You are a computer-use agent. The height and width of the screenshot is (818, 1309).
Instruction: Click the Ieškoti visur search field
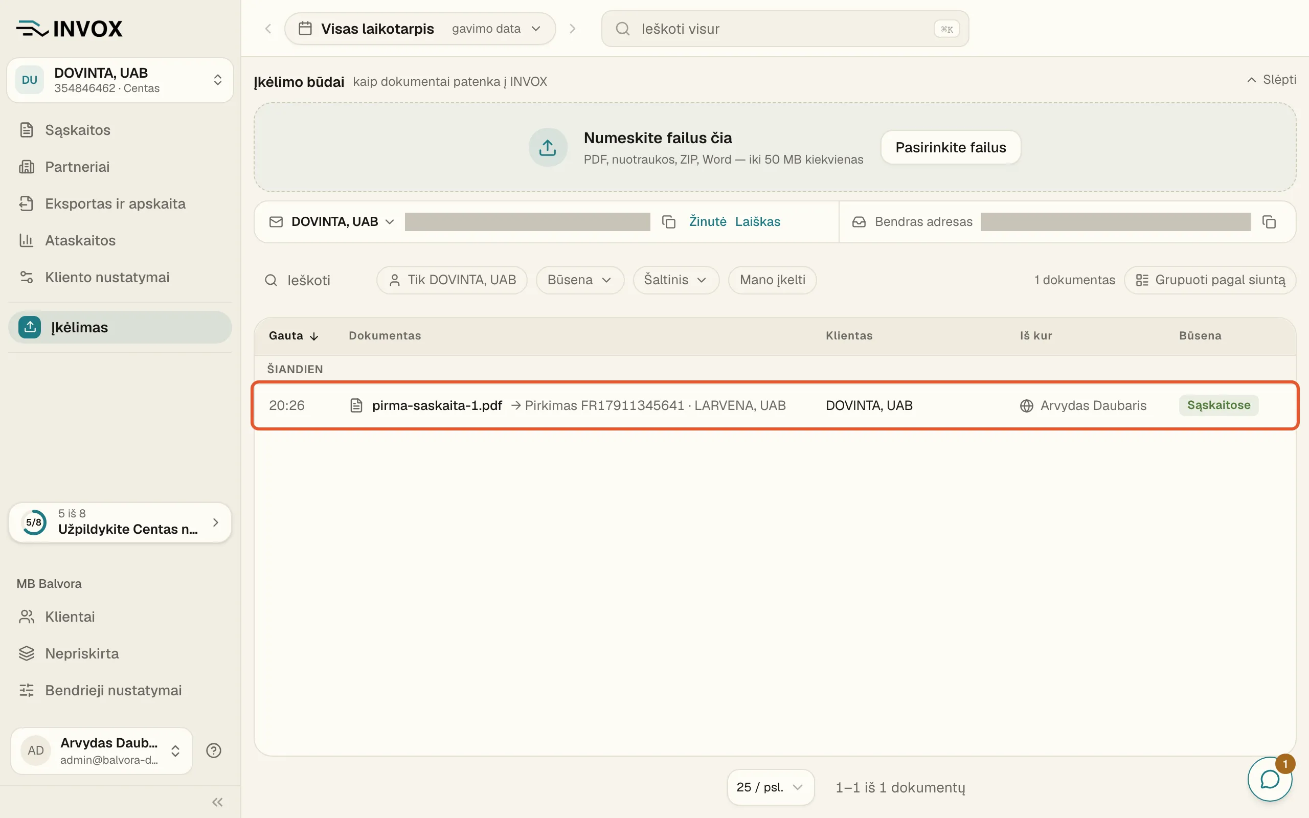pos(785,29)
